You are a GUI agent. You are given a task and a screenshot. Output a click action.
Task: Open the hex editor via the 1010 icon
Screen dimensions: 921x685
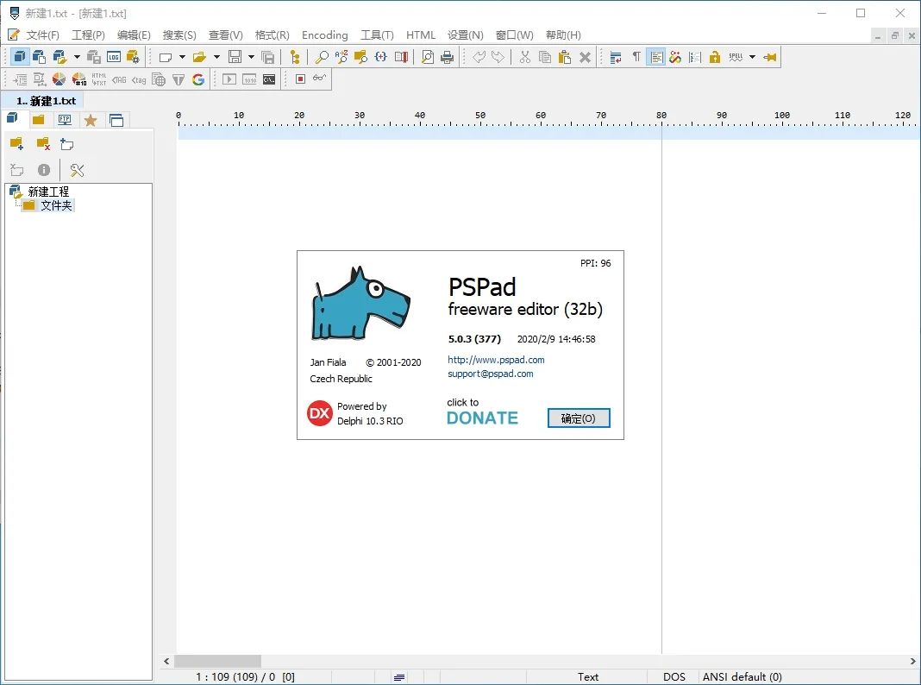[x=248, y=79]
